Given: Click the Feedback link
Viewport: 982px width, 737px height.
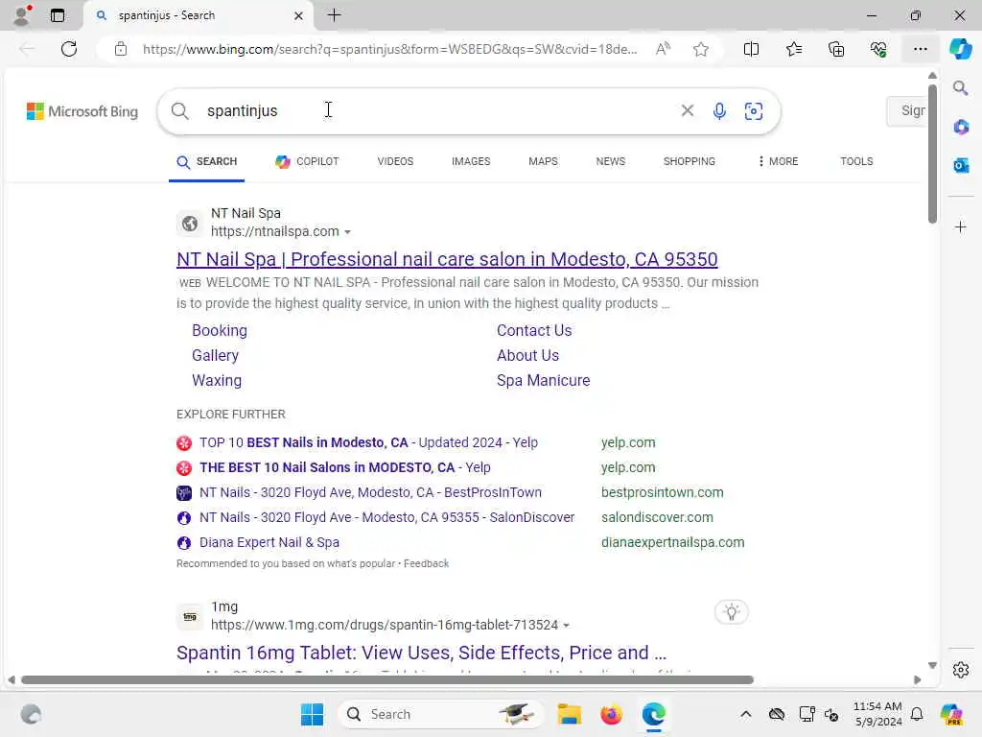Looking at the screenshot, I should click(x=426, y=563).
